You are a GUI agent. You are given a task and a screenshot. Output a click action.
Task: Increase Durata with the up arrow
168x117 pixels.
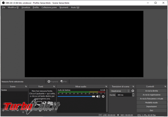click(133, 94)
